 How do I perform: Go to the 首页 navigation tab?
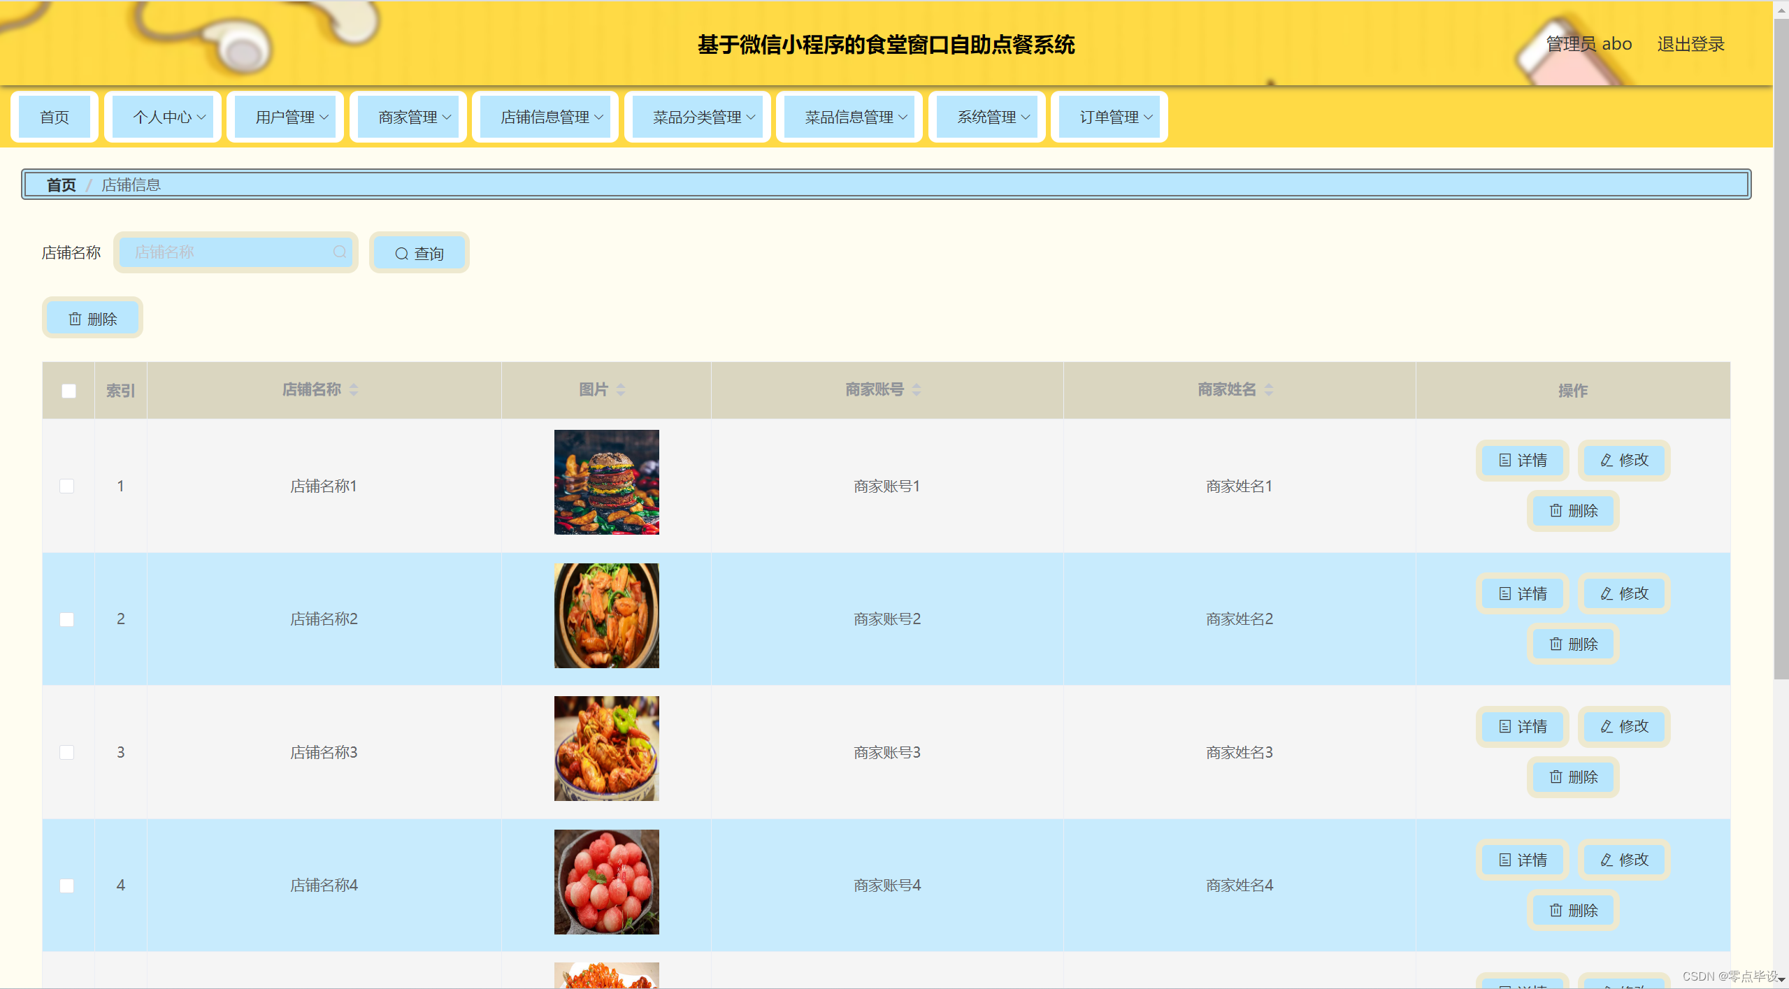[55, 117]
